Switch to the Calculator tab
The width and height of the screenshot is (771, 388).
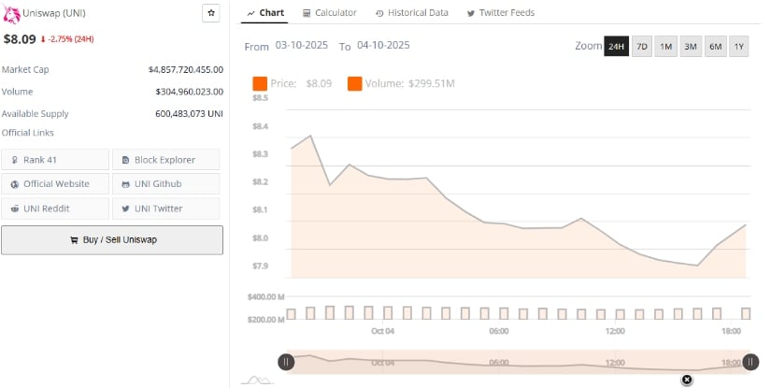click(330, 13)
